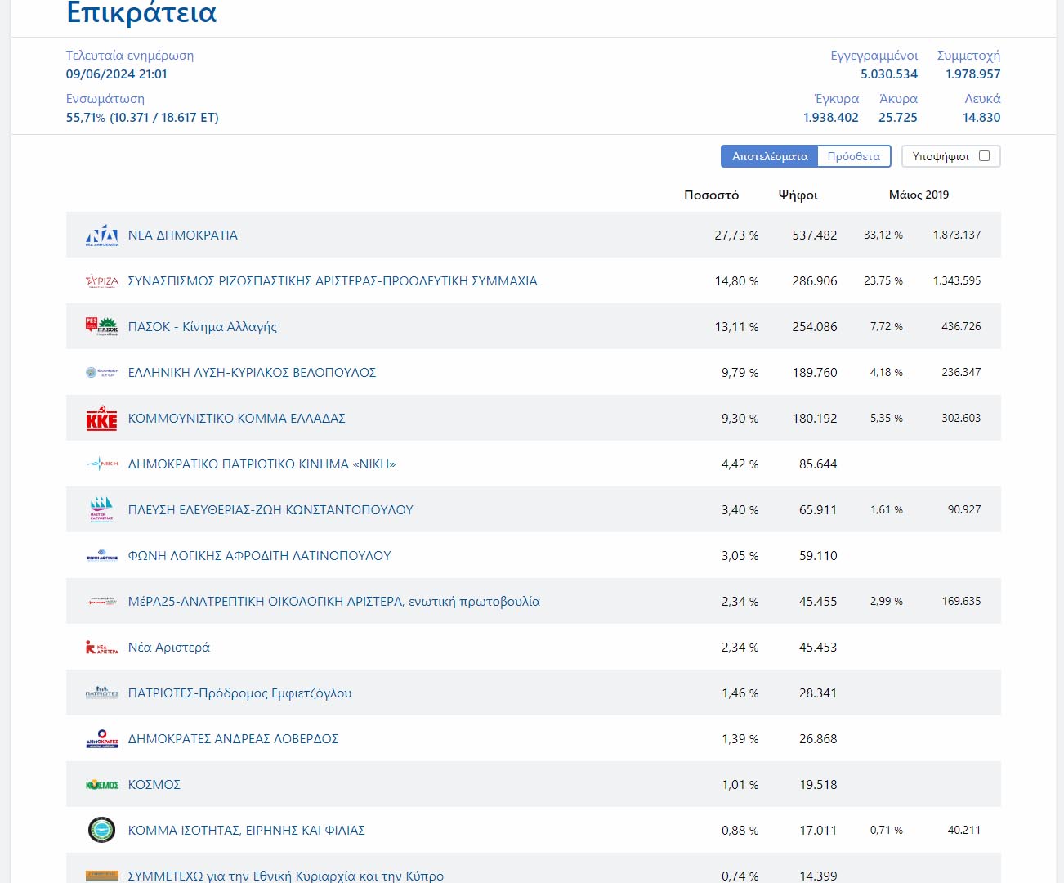Viewport: 1064px width, 883px height.
Task: Click the Λευκά value 14.830
Action: [x=981, y=118]
